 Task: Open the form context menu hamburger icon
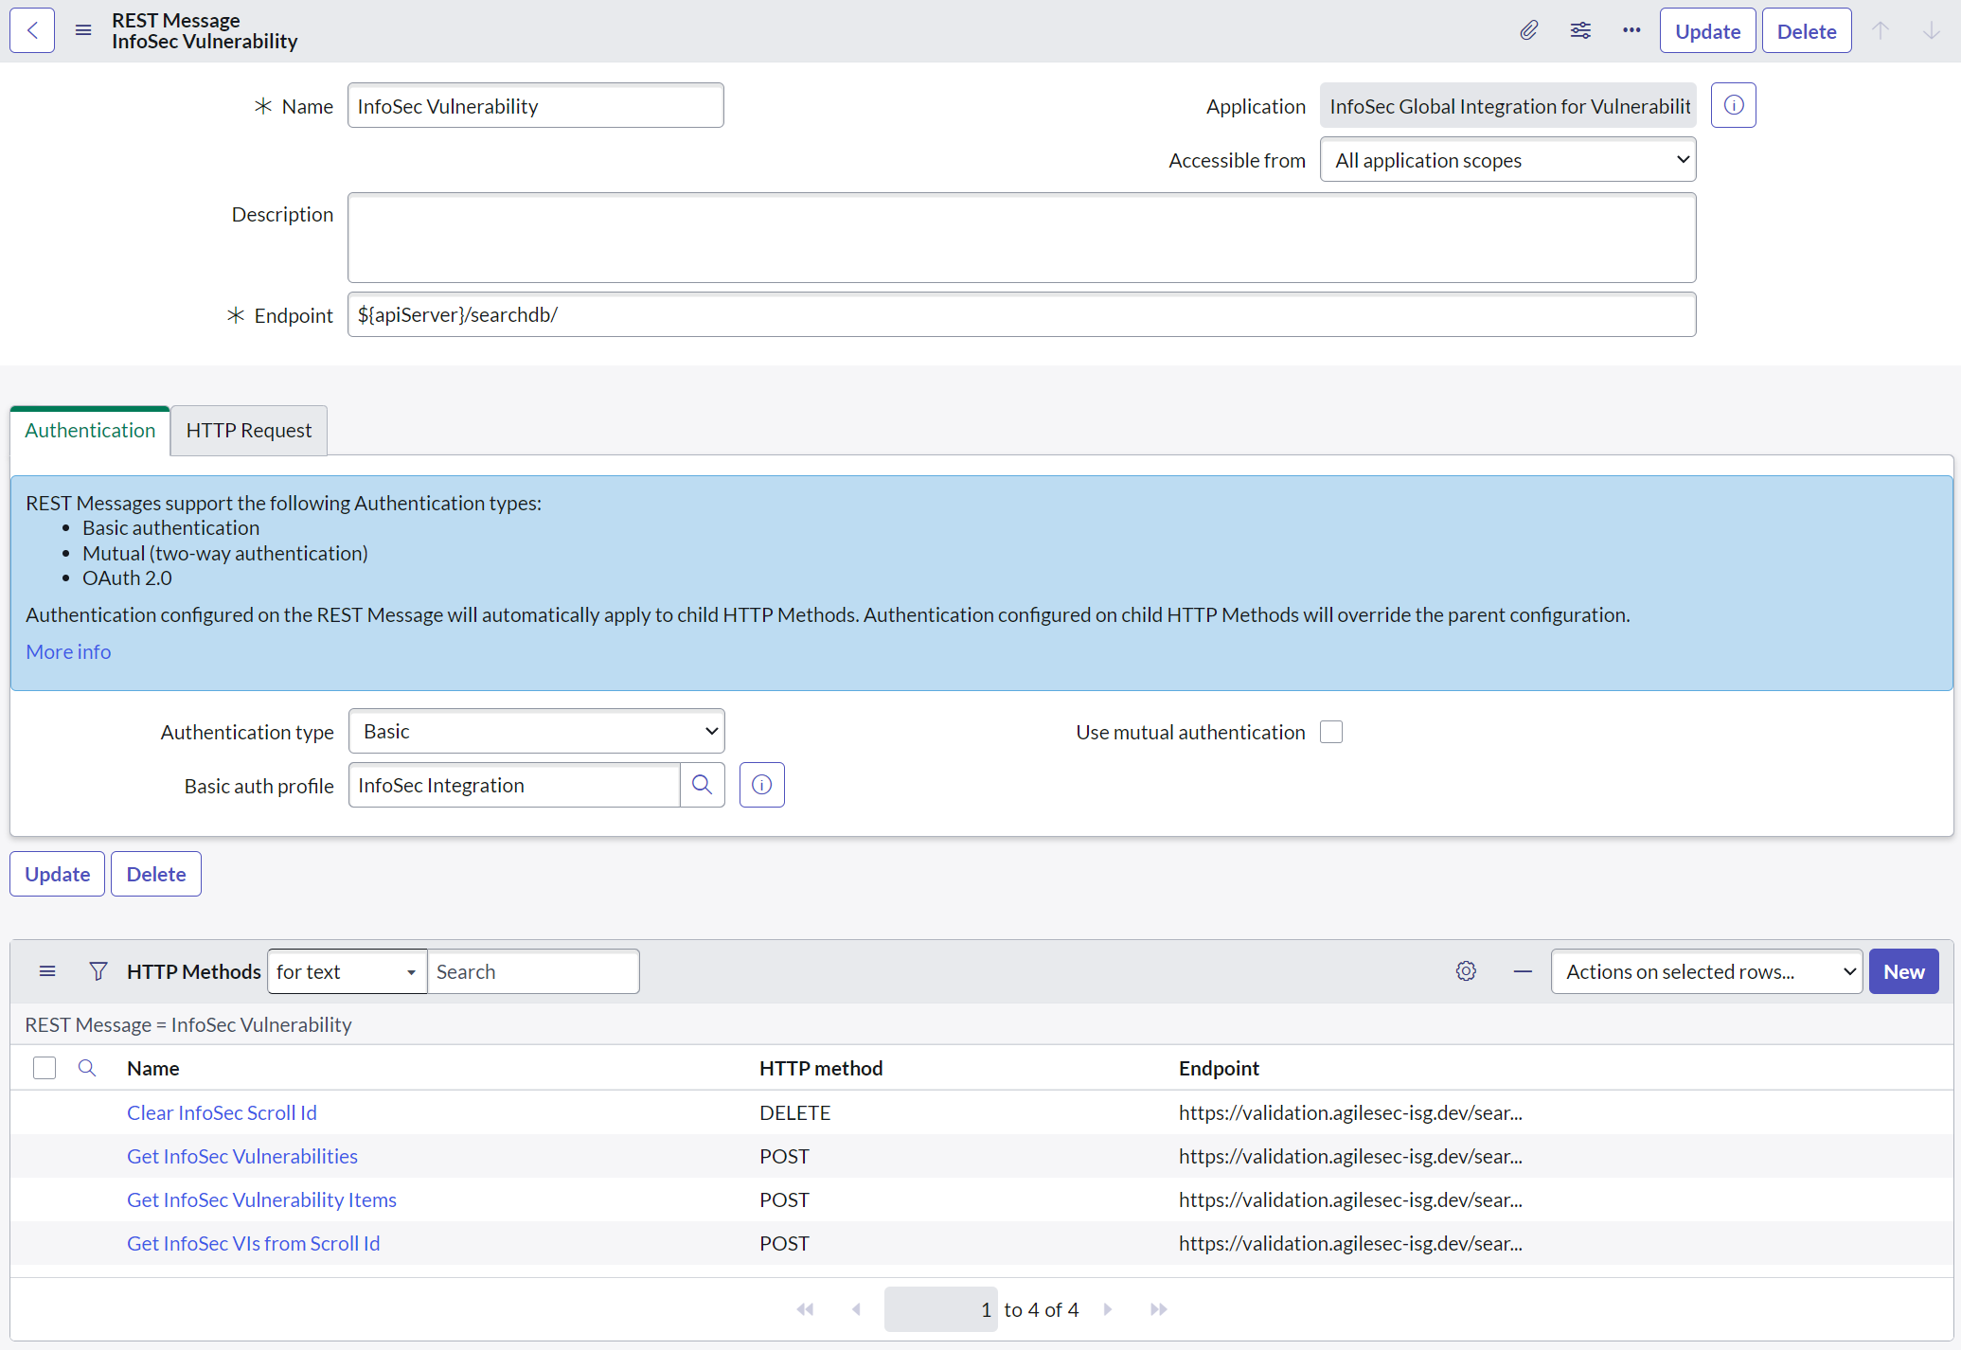83,31
